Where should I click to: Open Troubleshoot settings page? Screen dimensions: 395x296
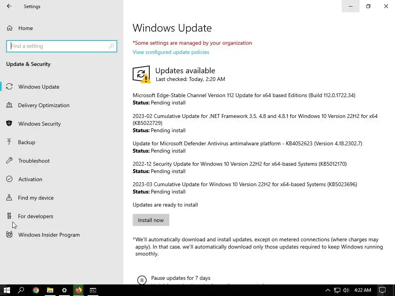click(34, 161)
